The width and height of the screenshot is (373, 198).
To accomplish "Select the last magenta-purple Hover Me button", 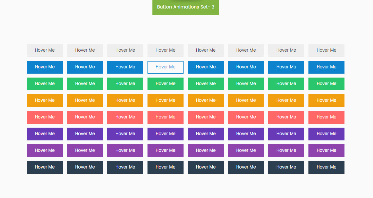I will coord(326,151).
